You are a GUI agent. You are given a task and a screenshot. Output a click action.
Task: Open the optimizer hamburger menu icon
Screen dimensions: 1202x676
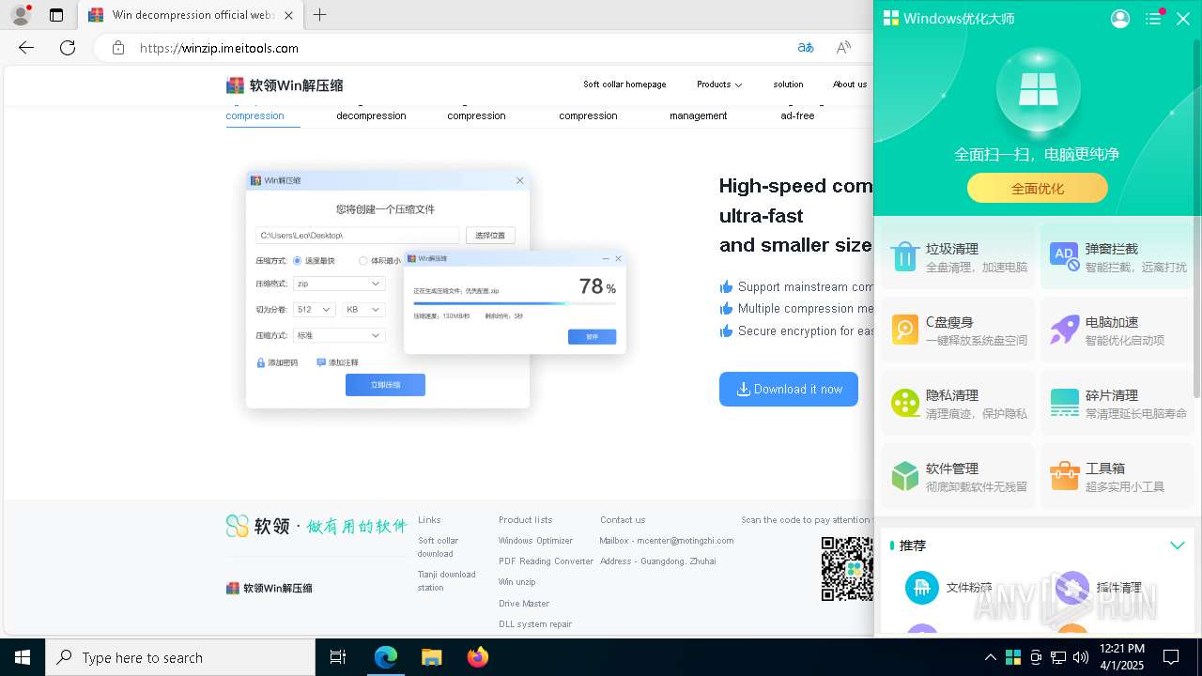(1153, 19)
